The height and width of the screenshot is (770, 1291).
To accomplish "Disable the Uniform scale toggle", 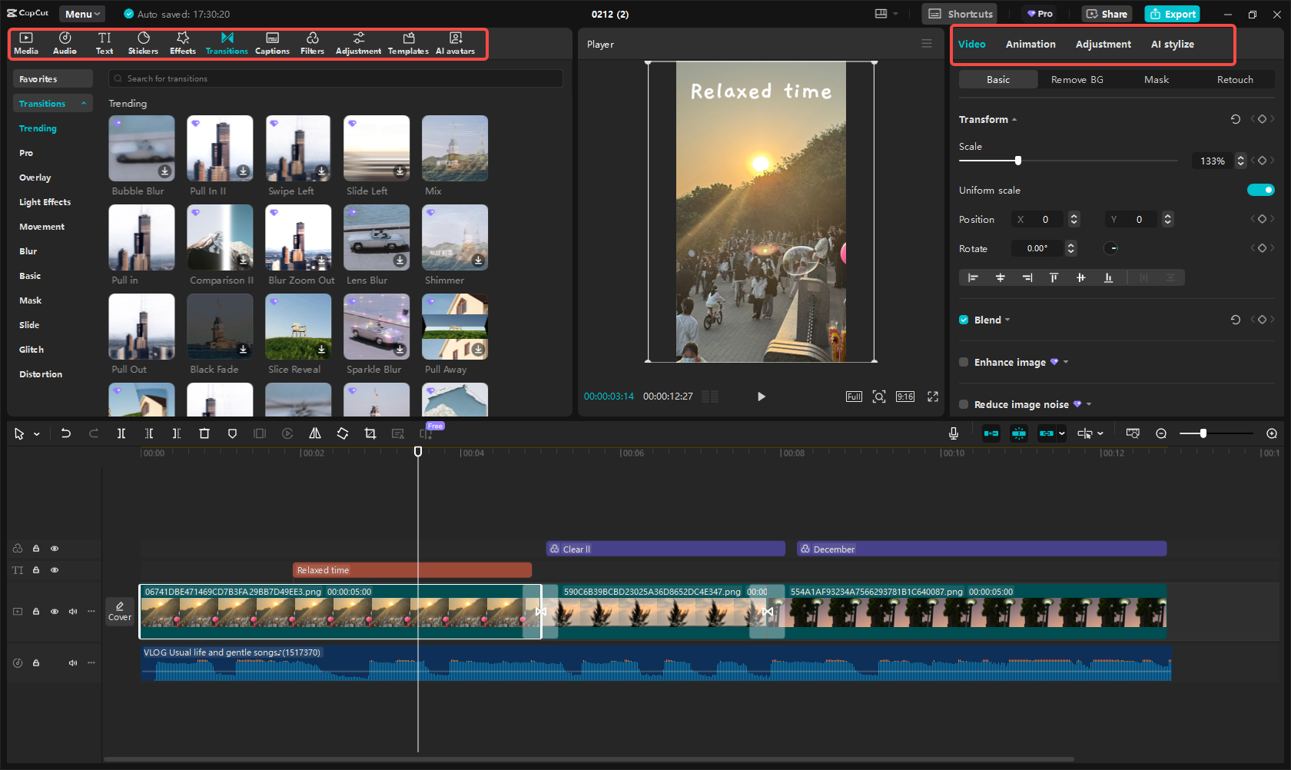I will click(1260, 189).
